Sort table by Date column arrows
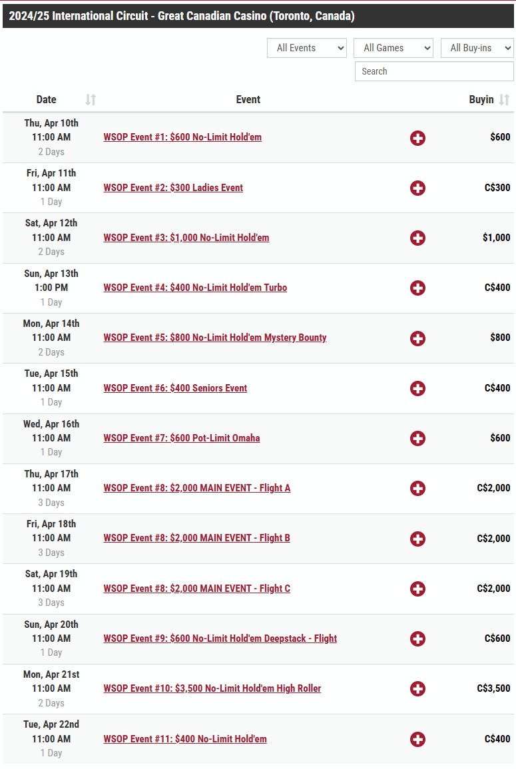Screen dimensions: 516x769 pos(91,100)
